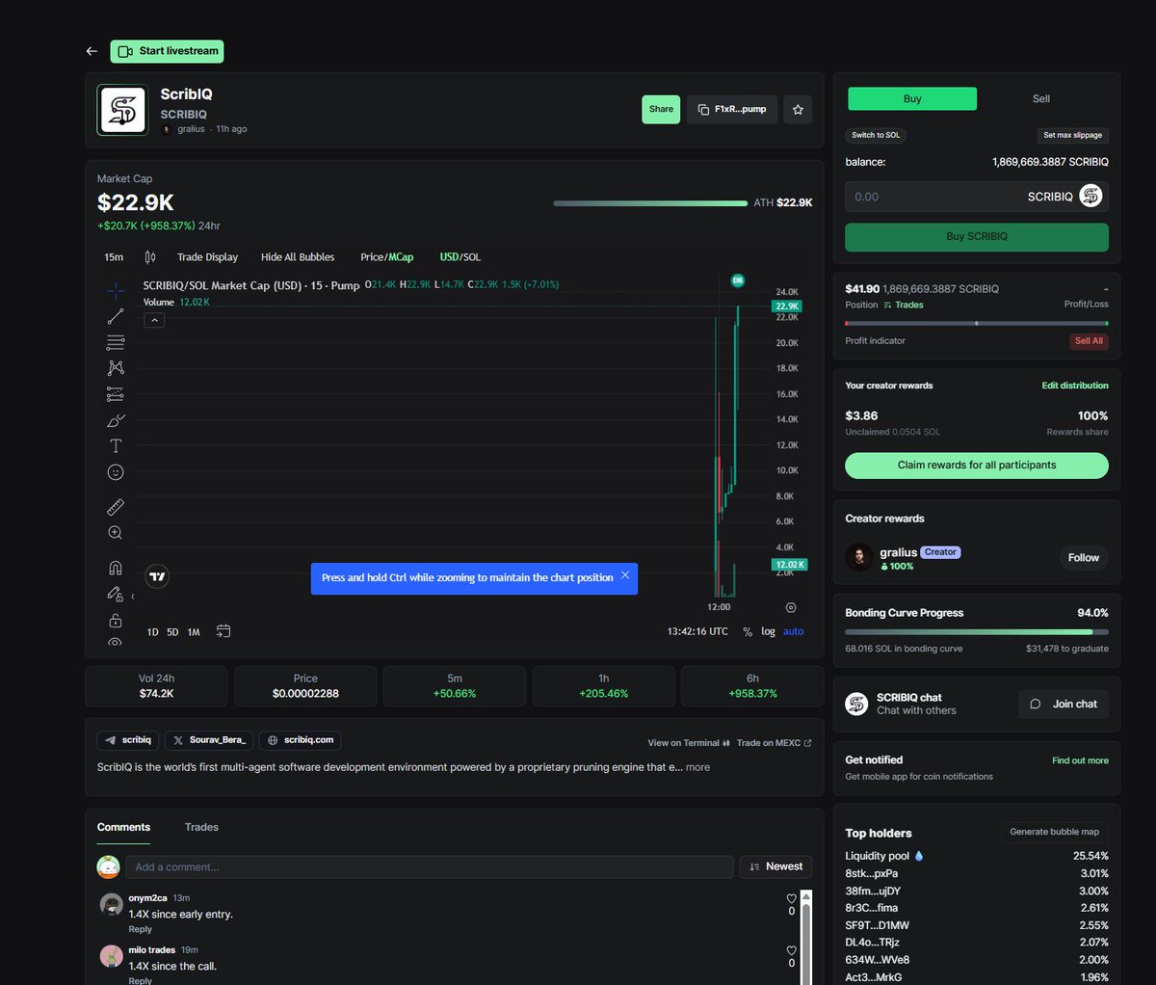Open the Fibonacci retracement tools
The image size is (1156, 985).
[116, 342]
